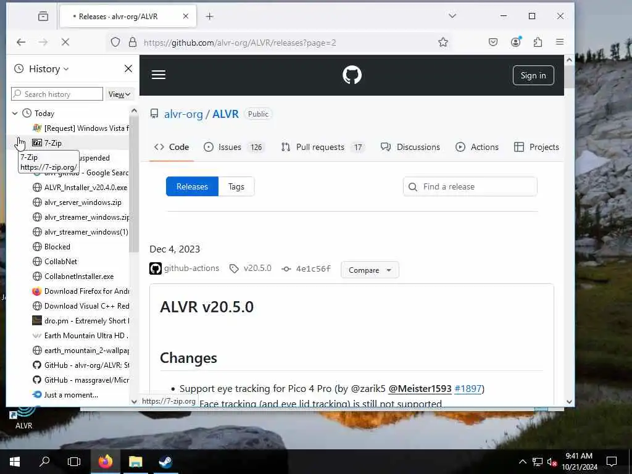Close the History sidebar
632x474 pixels.
click(x=128, y=69)
